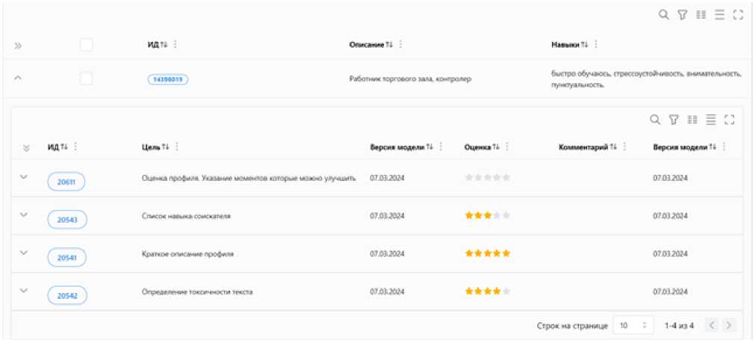Screen dimensions: 756x343
Task: Collapse the expanded row 14398019
Action: coord(18,78)
